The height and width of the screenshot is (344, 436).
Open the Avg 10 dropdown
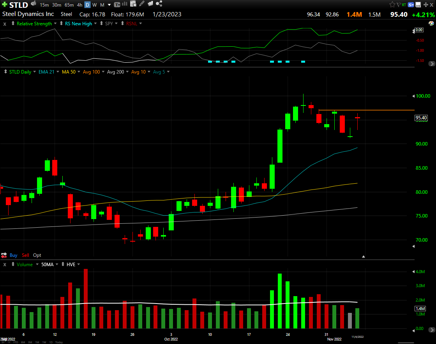[x=149, y=72]
